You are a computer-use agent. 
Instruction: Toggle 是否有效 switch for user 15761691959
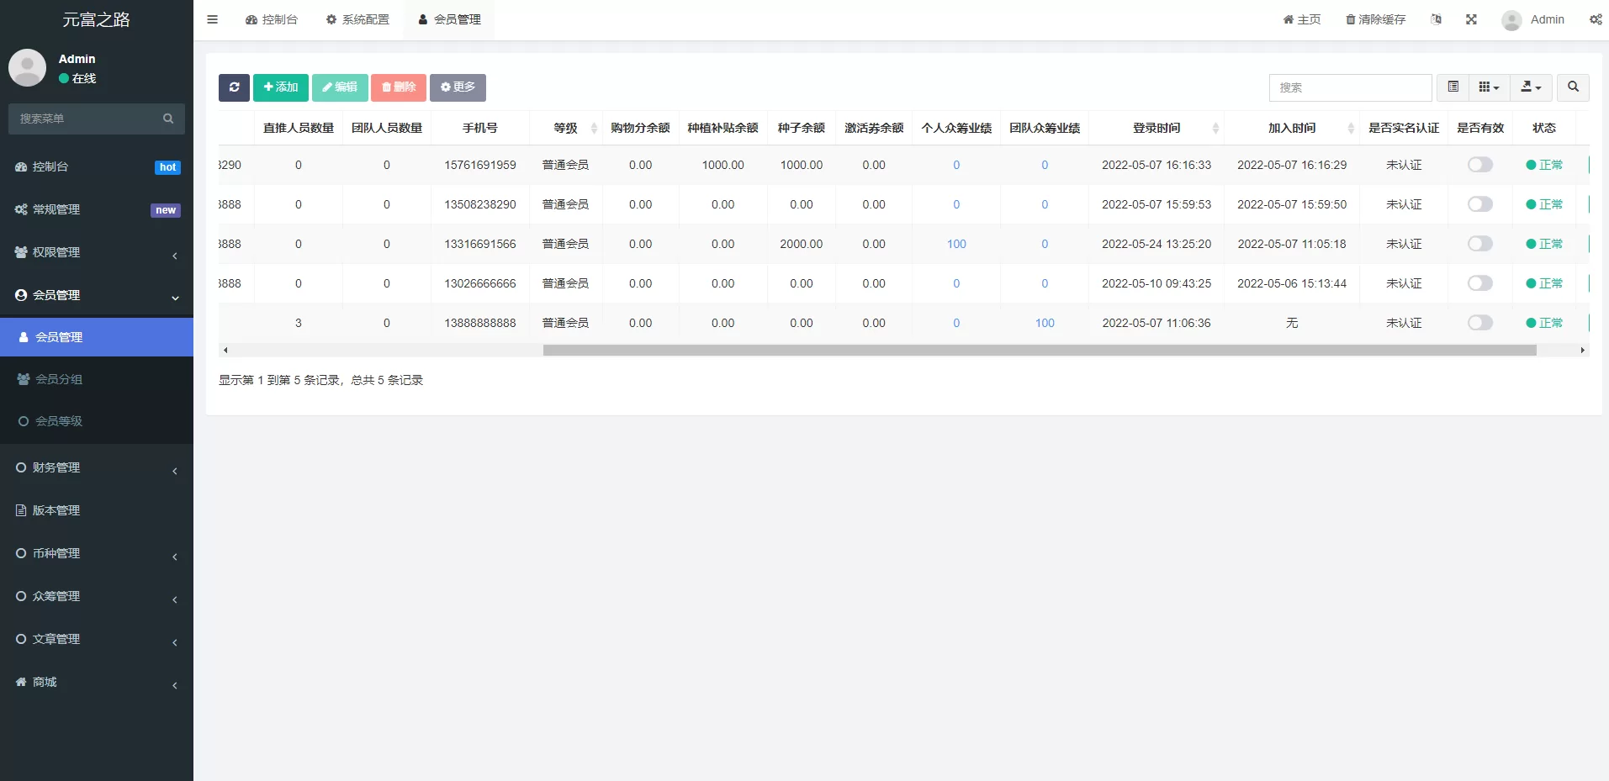(x=1480, y=165)
